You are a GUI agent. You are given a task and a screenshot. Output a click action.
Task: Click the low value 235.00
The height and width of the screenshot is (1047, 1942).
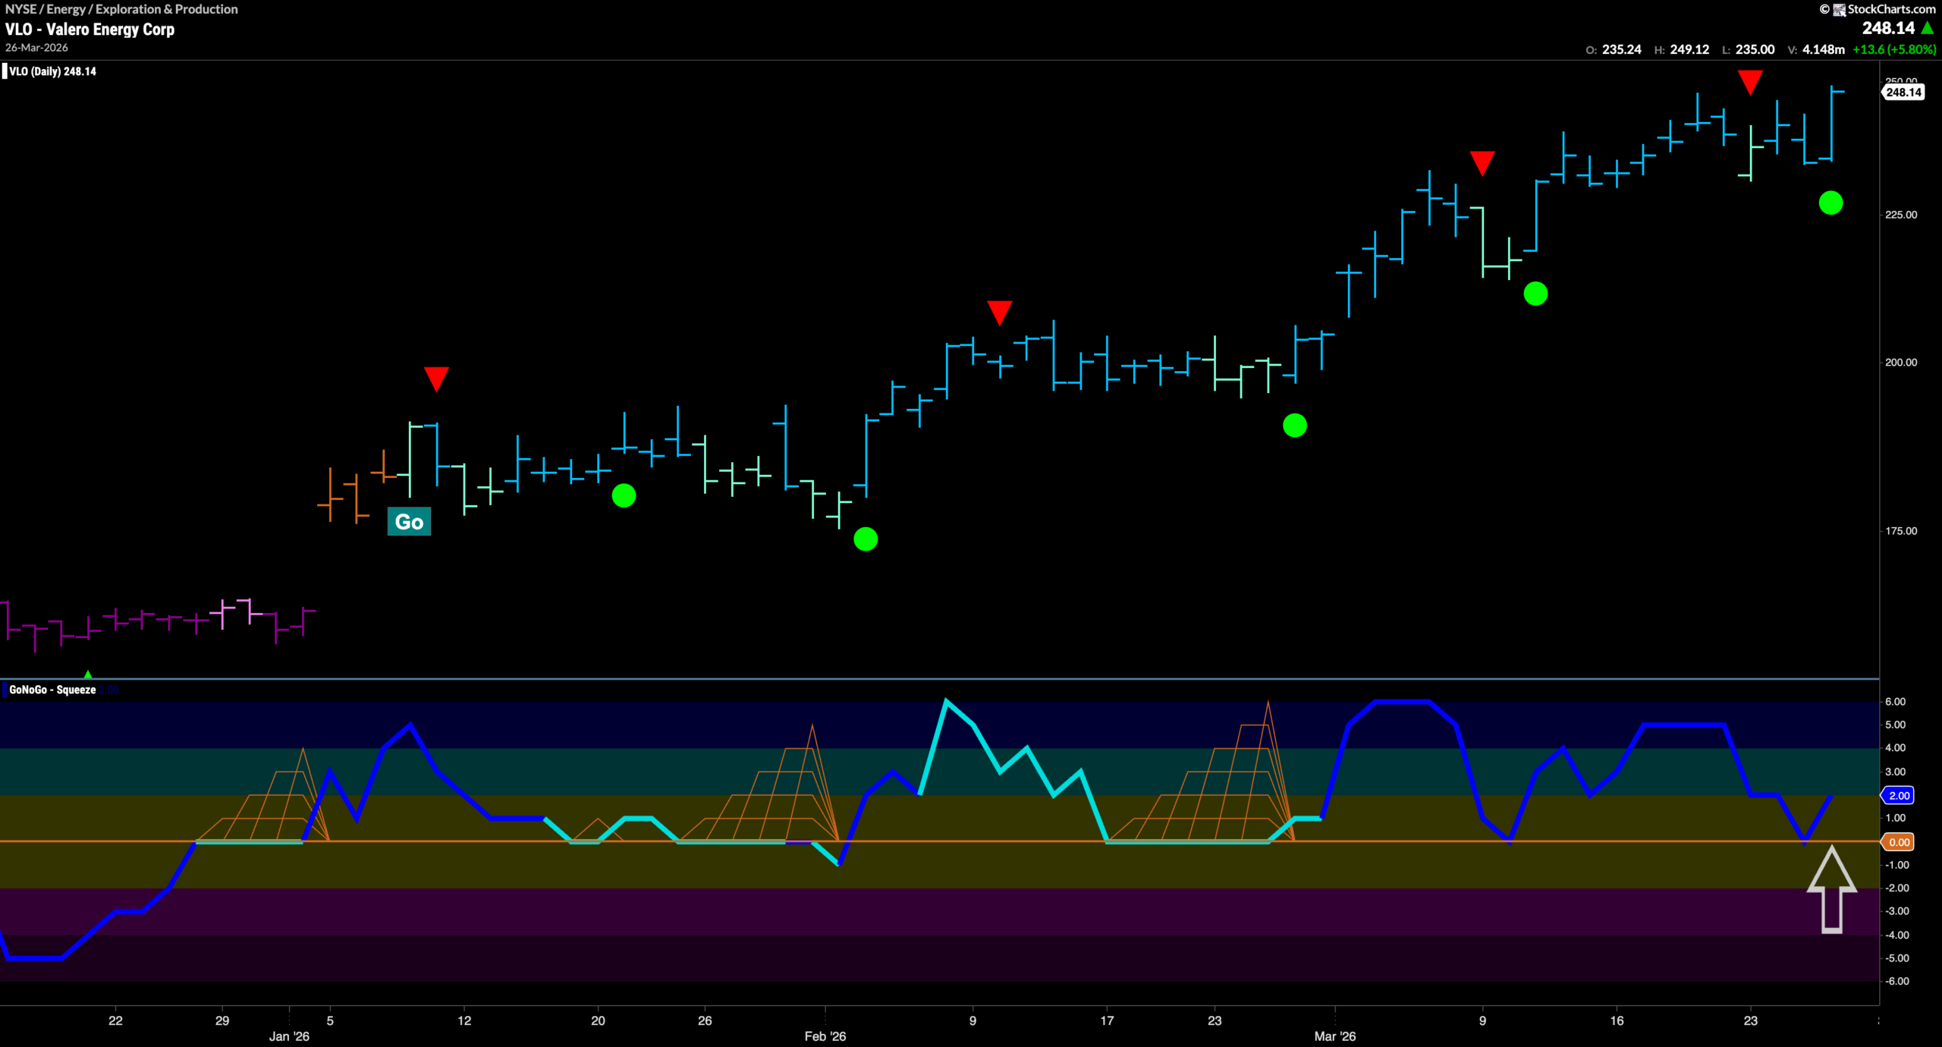point(1755,49)
